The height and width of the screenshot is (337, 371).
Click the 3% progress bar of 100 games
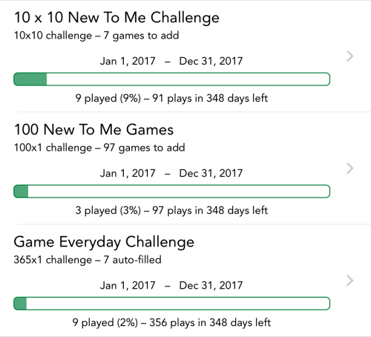[171, 192]
